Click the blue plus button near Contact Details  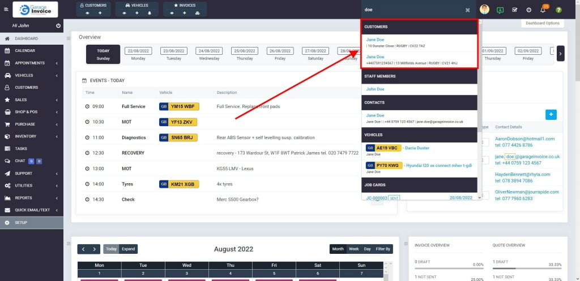[x=551, y=114]
